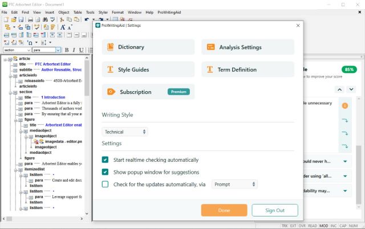The width and height of the screenshot is (365, 229).
Task: Open the Insert menu
Action: pyautogui.click(x=50, y=13)
